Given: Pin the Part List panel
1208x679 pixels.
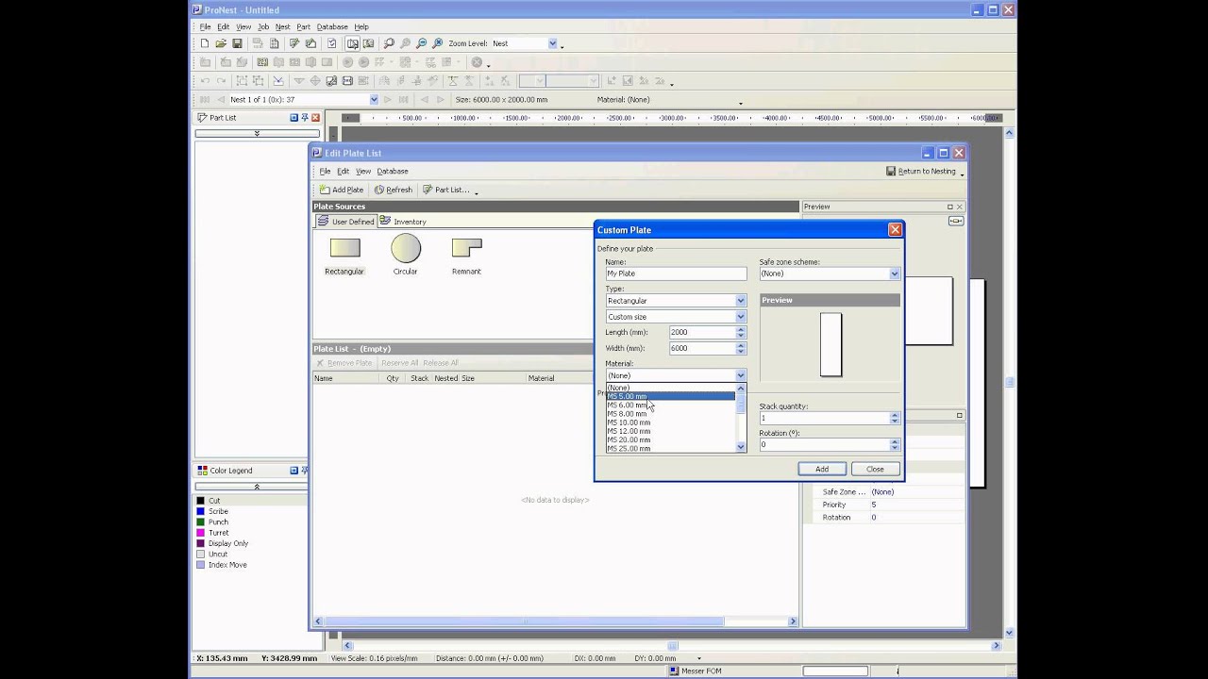Looking at the screenshot, I should pos(305,118).
